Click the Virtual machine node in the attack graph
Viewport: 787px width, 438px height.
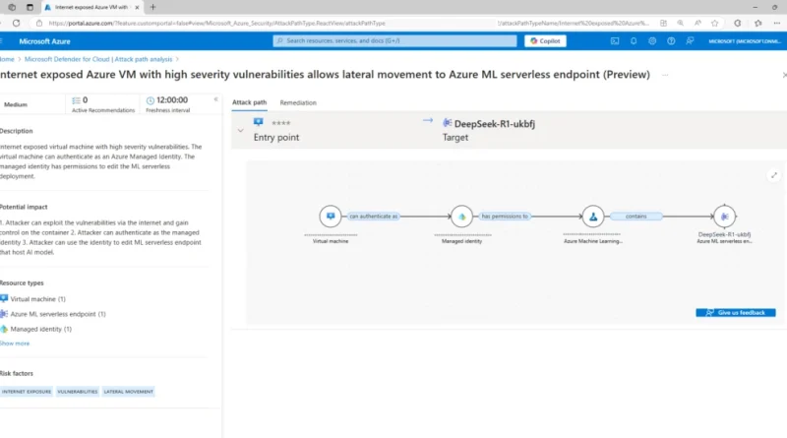(331, 217)
